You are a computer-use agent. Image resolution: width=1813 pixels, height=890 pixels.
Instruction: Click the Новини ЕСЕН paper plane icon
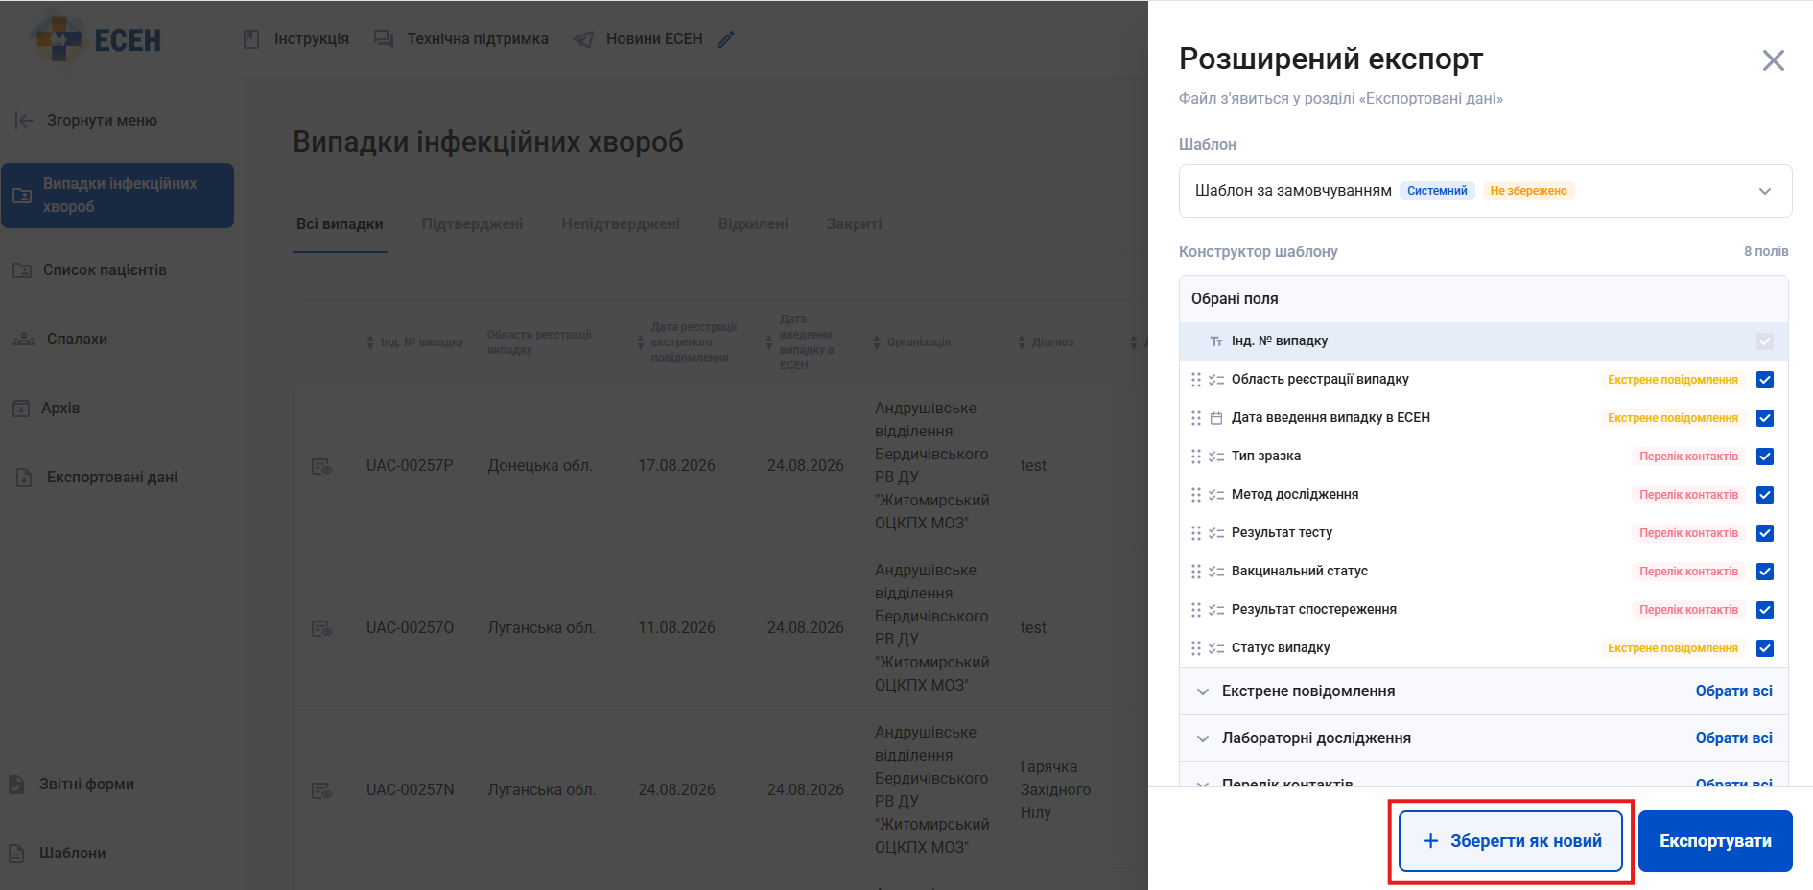point(583,39)
